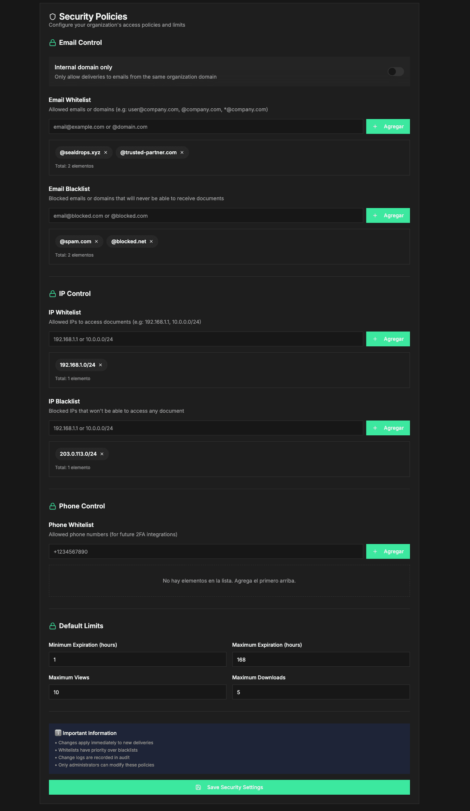Click the Security Policies shield icon
The width and height of the screenshot is (470, 811).
tap(53, 17)
